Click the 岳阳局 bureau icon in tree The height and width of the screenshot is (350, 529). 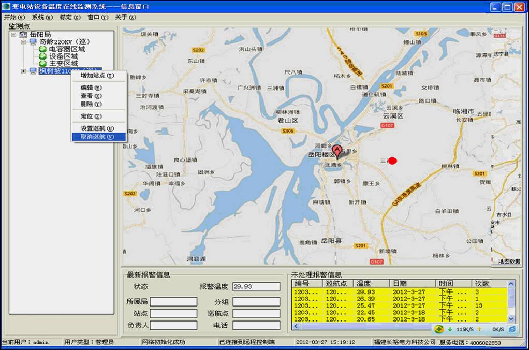tap(23, 35)
